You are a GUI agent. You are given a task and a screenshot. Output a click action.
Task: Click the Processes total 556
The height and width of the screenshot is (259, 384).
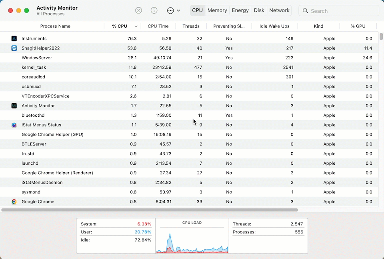pos(299,232)
